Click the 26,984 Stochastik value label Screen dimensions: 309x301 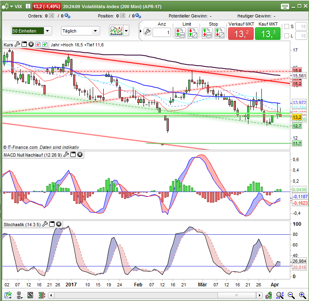point(299,261)
